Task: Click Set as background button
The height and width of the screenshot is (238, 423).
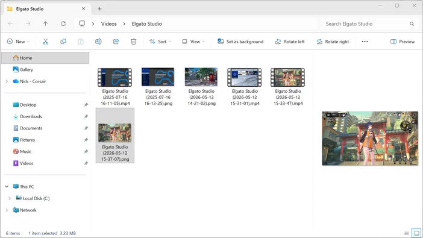Action: [240, 42]
